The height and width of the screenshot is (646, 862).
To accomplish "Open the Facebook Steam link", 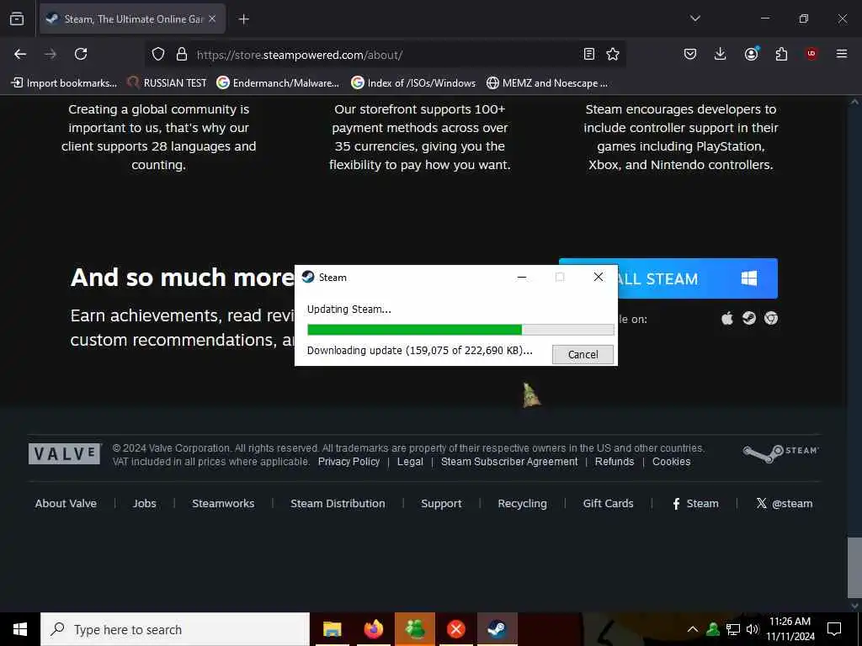I will tap(695, 503).
